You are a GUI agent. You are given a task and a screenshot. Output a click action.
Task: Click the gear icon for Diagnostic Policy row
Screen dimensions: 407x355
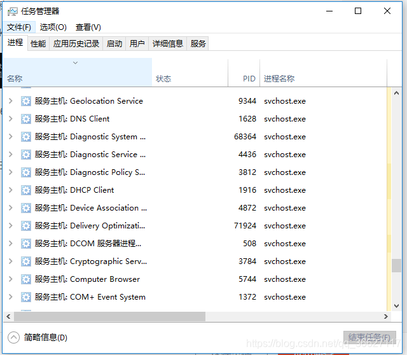25,172
